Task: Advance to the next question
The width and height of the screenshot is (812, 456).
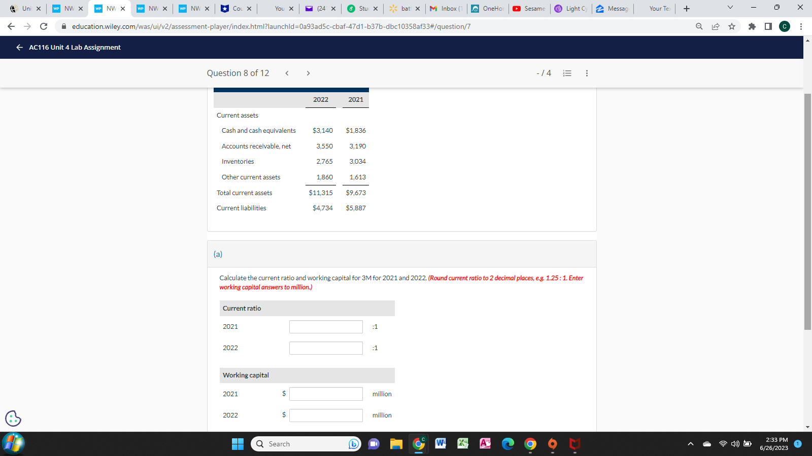Action: [x=308, y=73]
